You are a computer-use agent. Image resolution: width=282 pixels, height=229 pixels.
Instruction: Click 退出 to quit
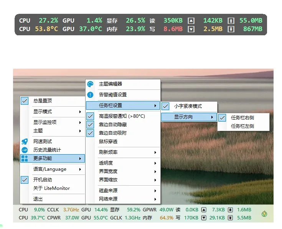pos(53,199)
